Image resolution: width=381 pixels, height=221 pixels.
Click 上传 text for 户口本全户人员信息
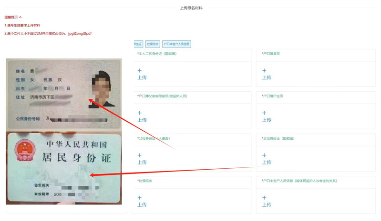pyautogui.click(x=267, y=204)
